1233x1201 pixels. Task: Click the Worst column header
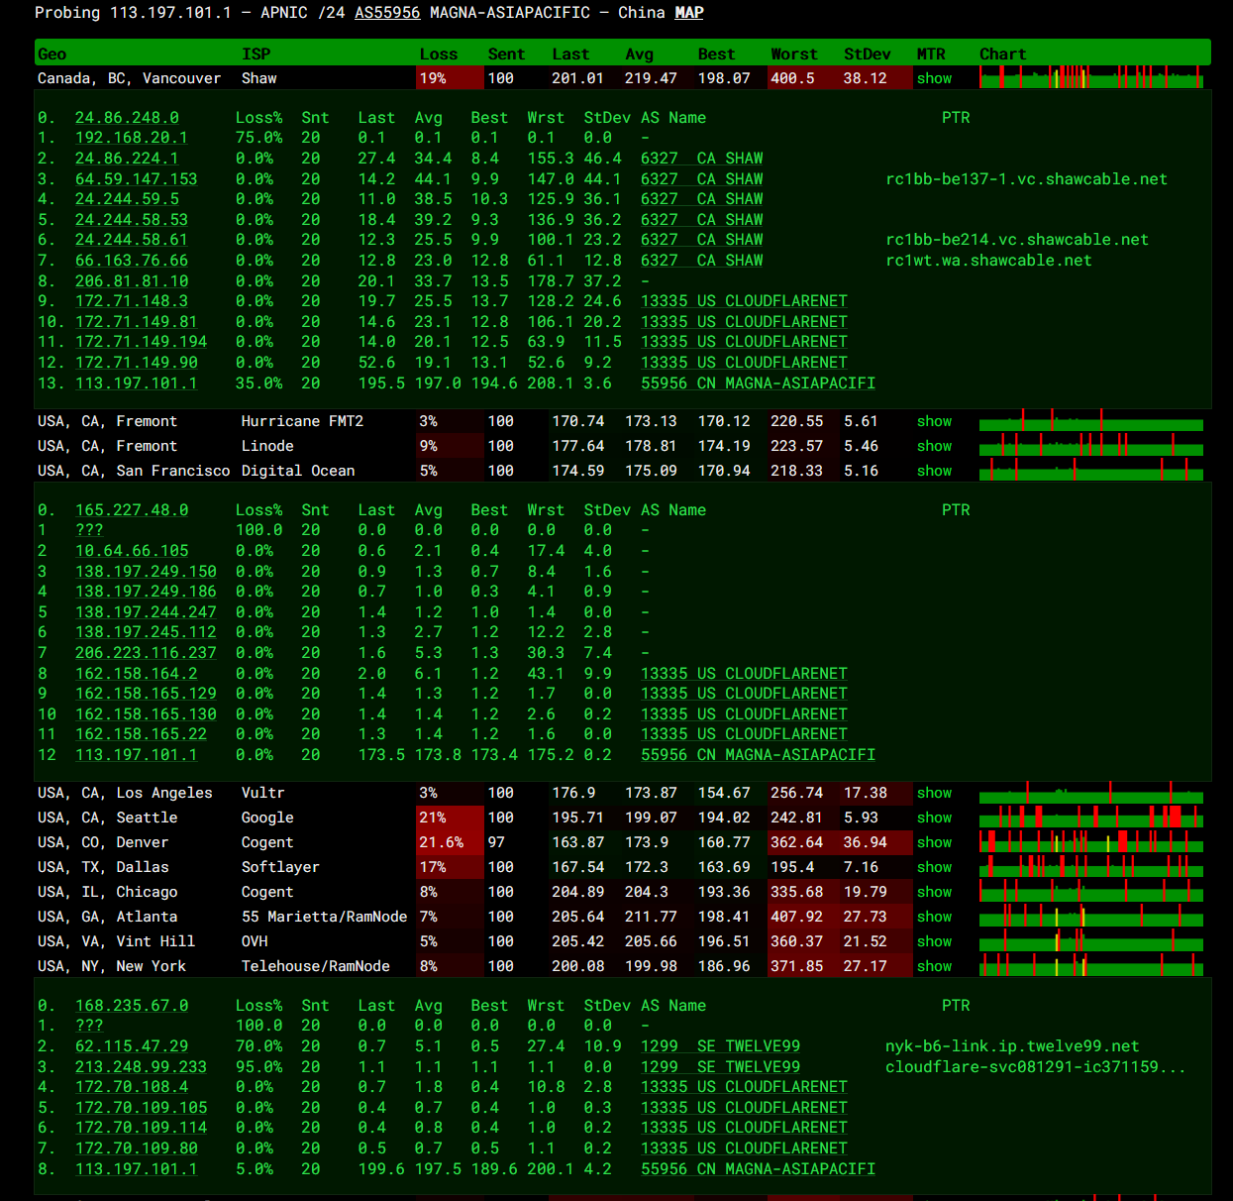(793, 55)
